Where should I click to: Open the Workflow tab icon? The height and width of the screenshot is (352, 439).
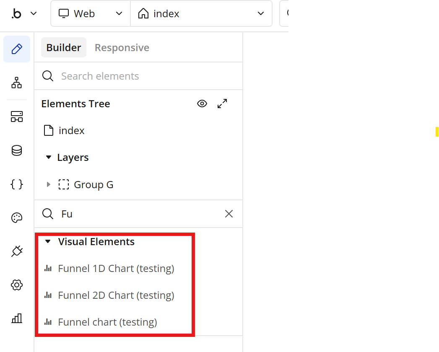coord(17,83)
